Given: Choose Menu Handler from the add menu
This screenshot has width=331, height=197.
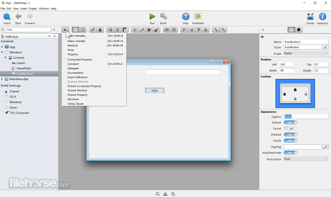Looking at the screenshot, I should click(94, 41).
